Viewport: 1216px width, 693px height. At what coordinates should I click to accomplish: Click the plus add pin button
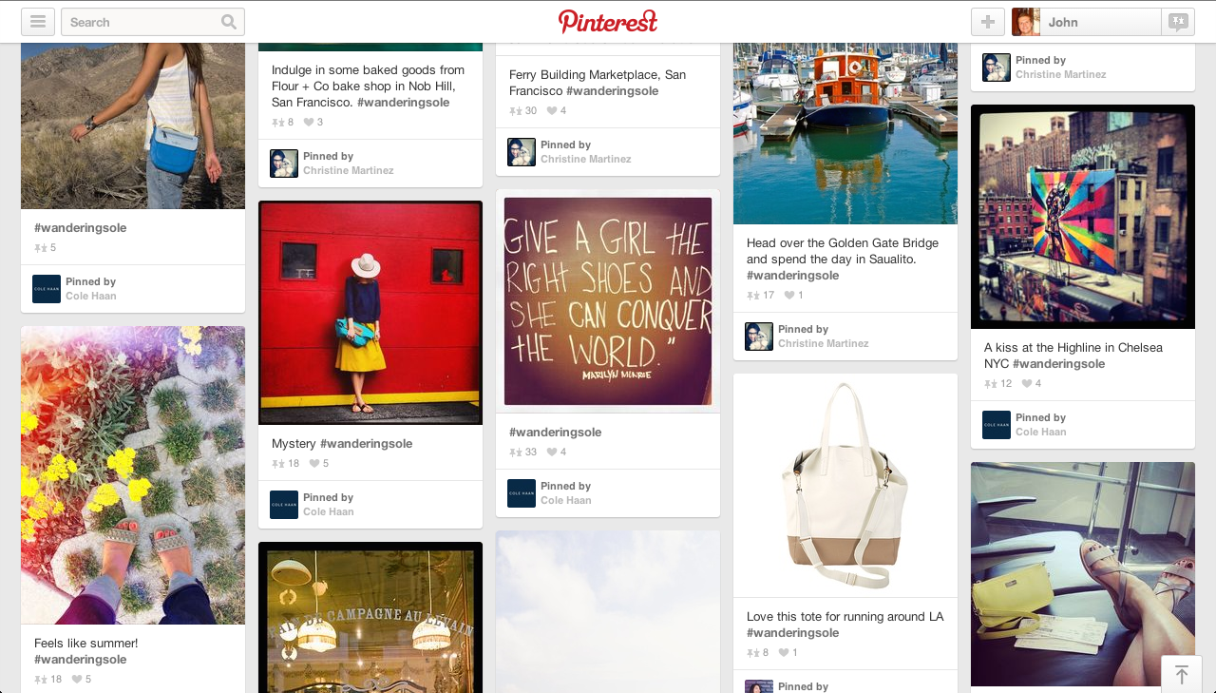(988, 22)
